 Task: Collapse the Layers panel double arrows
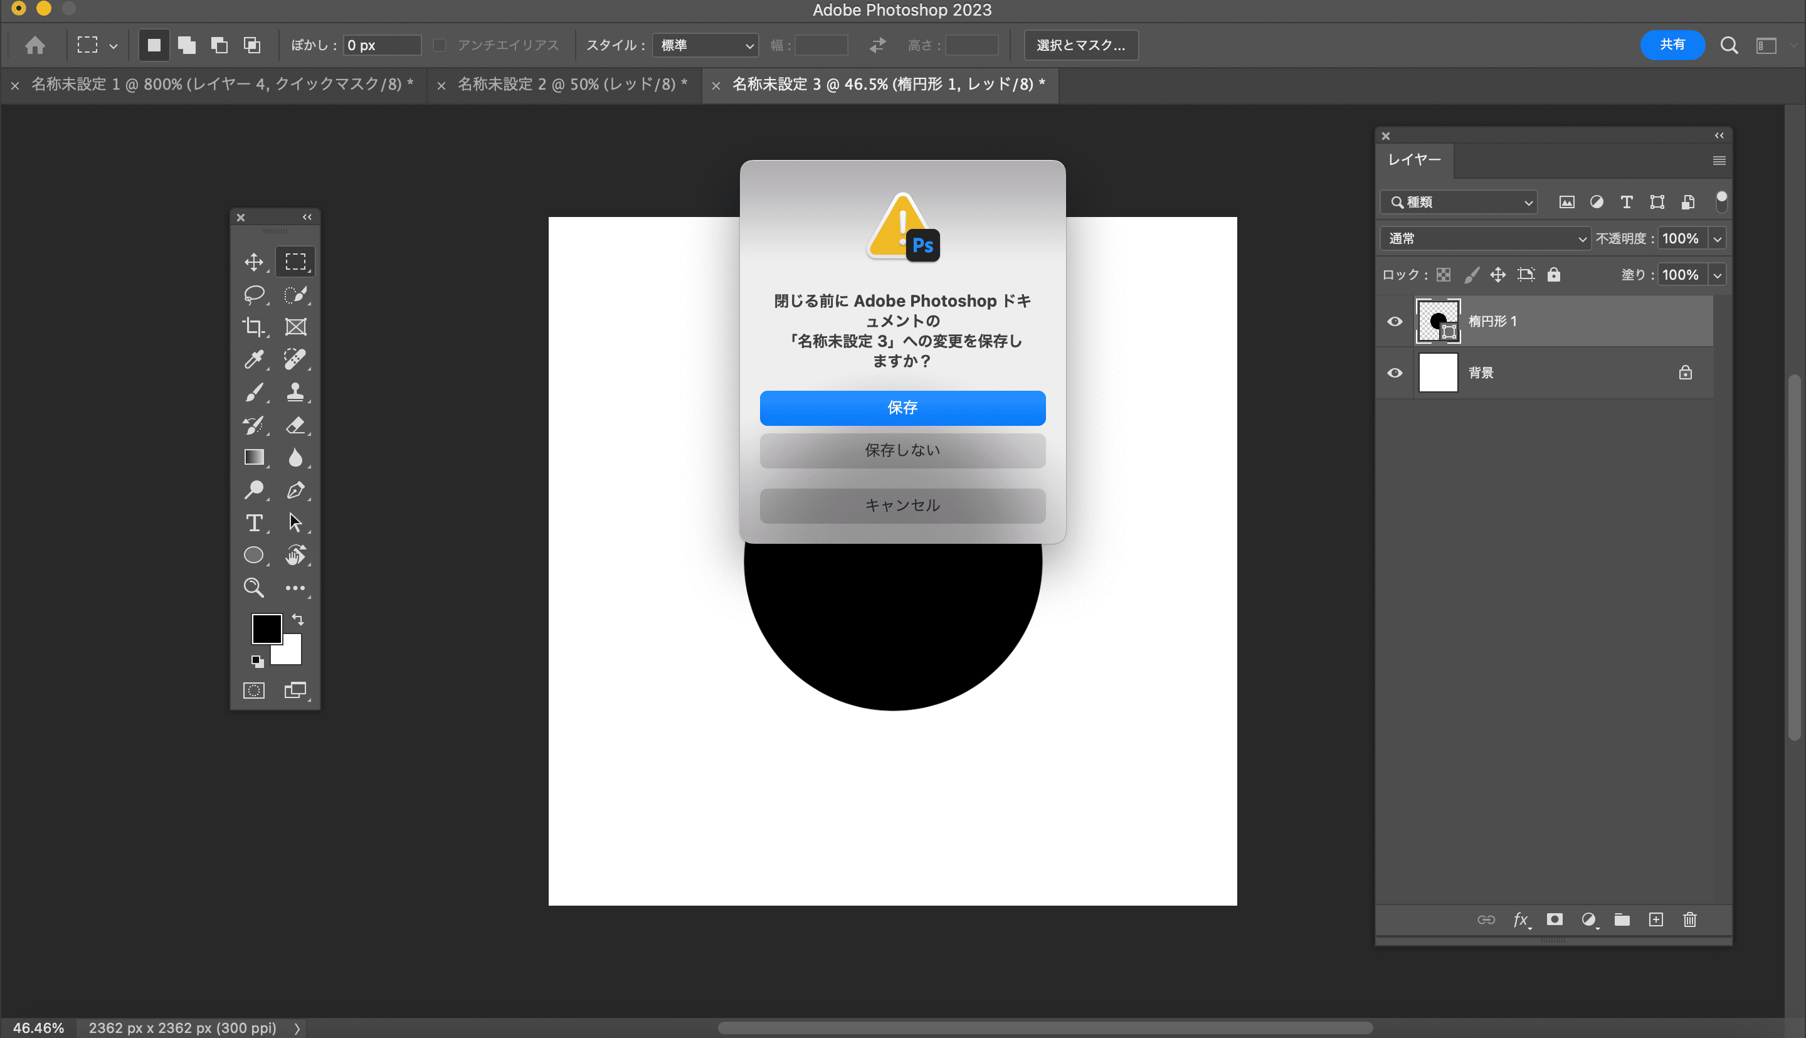[1719, 135]
